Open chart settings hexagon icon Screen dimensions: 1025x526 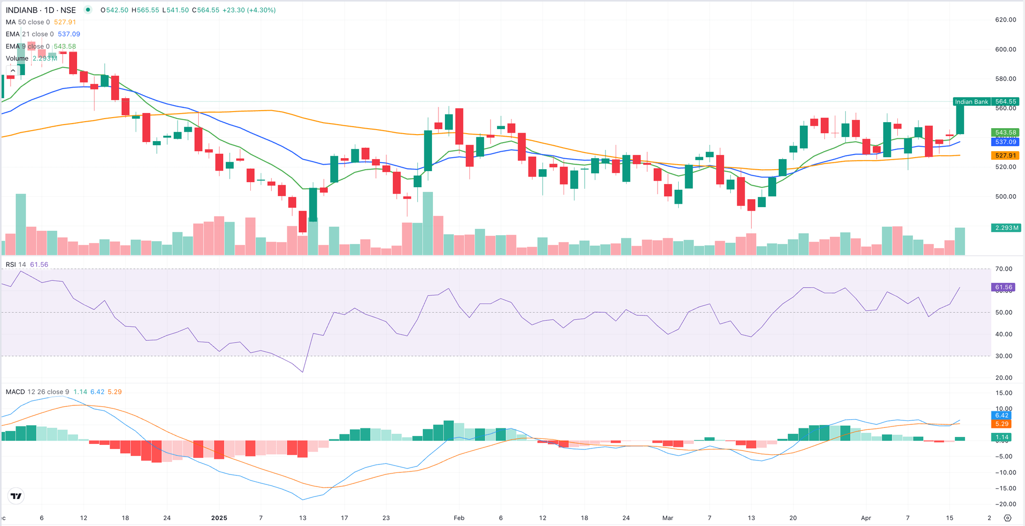click(1007, 518)
